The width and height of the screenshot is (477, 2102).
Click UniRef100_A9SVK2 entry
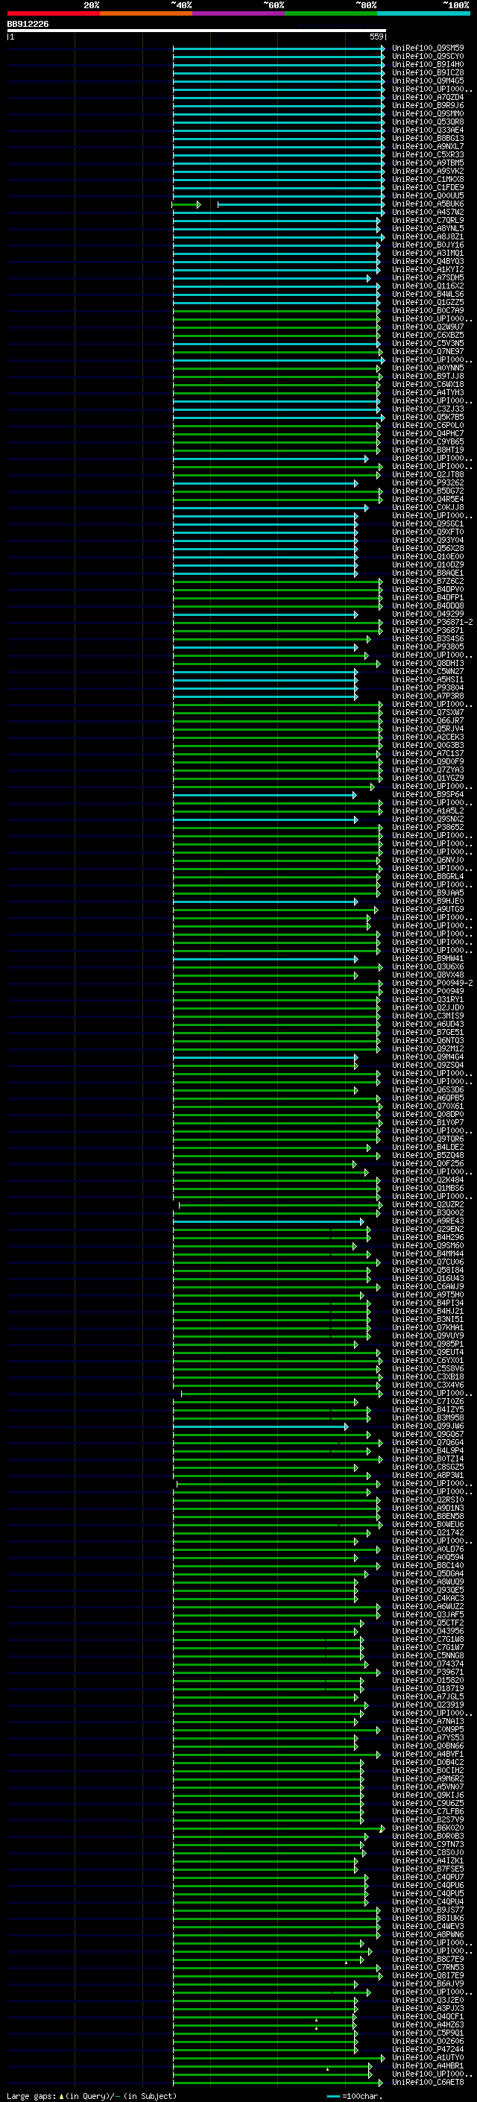[428, 172]
